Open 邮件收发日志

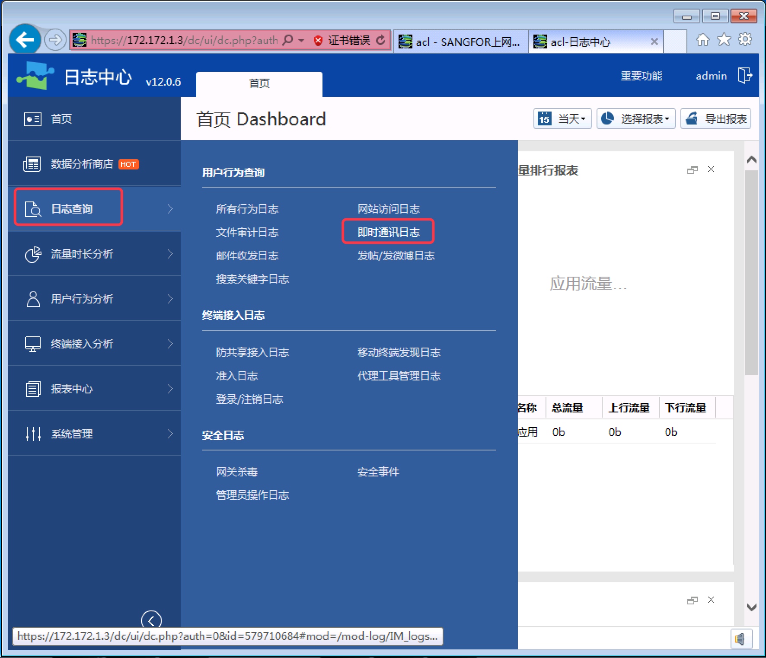(247, 256)
